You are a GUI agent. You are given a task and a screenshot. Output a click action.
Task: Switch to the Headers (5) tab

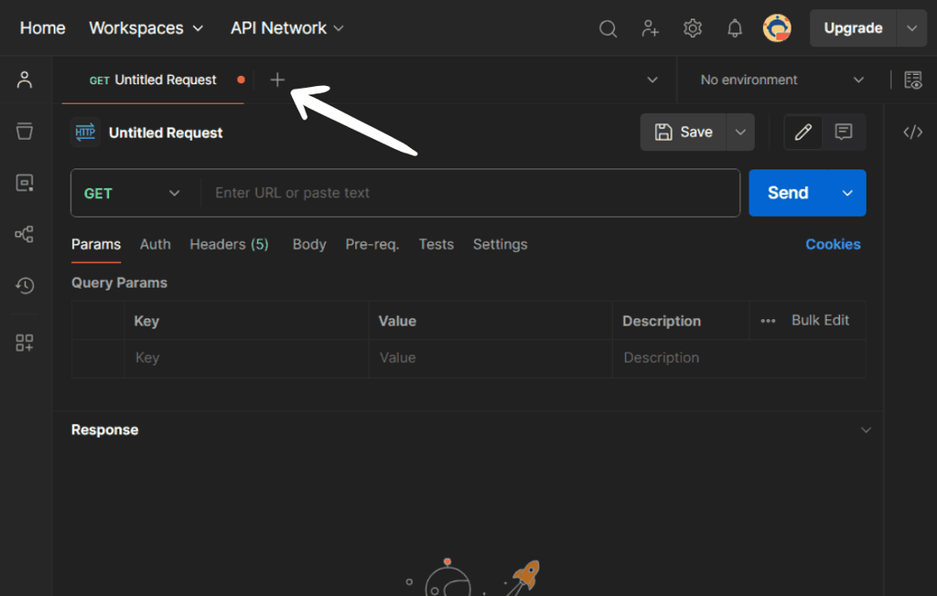point(229,244)
